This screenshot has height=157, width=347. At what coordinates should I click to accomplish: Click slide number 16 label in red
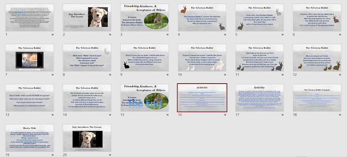(180, 115)
